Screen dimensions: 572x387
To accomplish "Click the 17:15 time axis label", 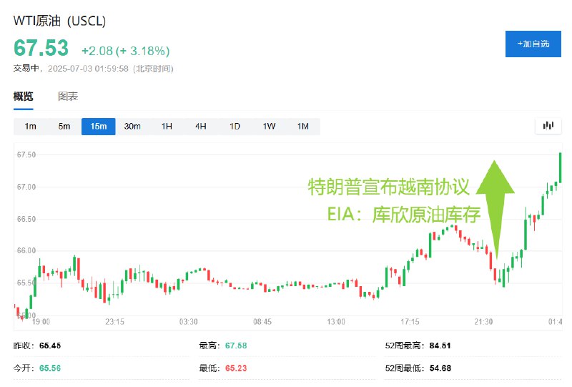I will click(410, 322).
